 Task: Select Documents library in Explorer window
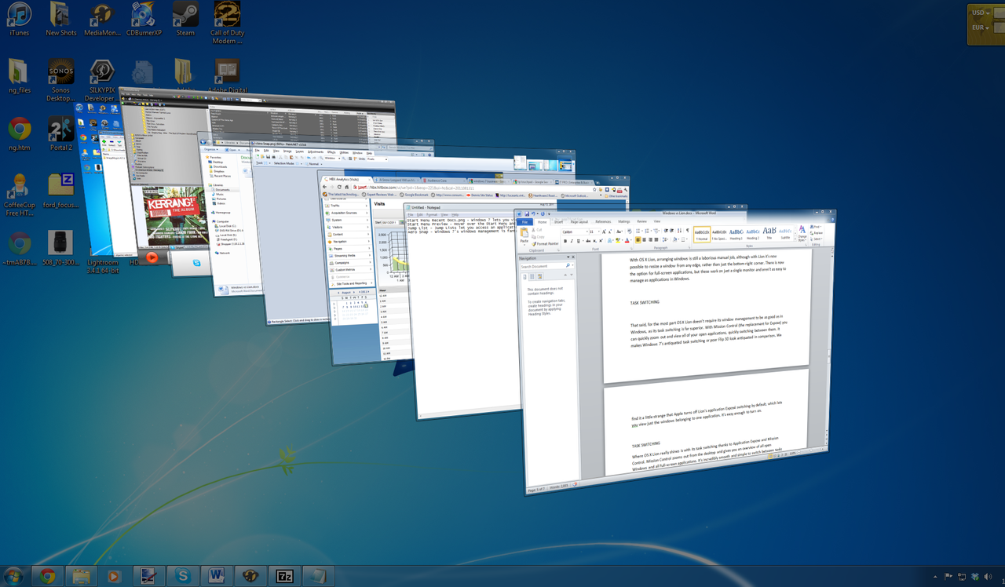(222, 189)
